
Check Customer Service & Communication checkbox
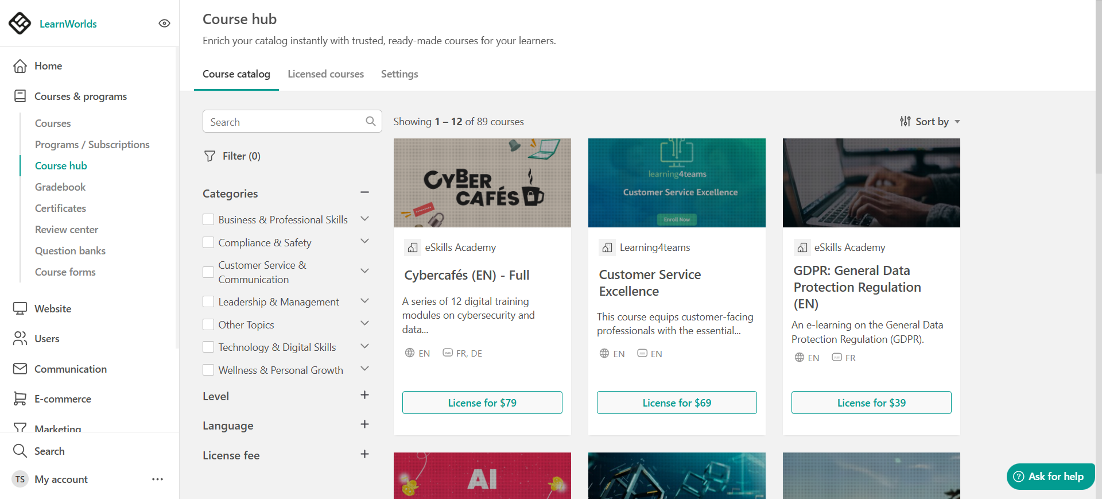[208, 272]
